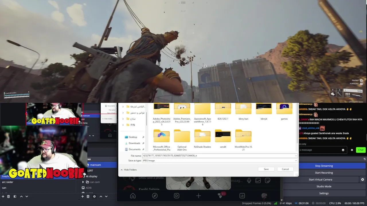This screenshot has width=367, height=206.
Task: Collapse folders using Hide Folders chevron
Action: (x=122, y=170)
